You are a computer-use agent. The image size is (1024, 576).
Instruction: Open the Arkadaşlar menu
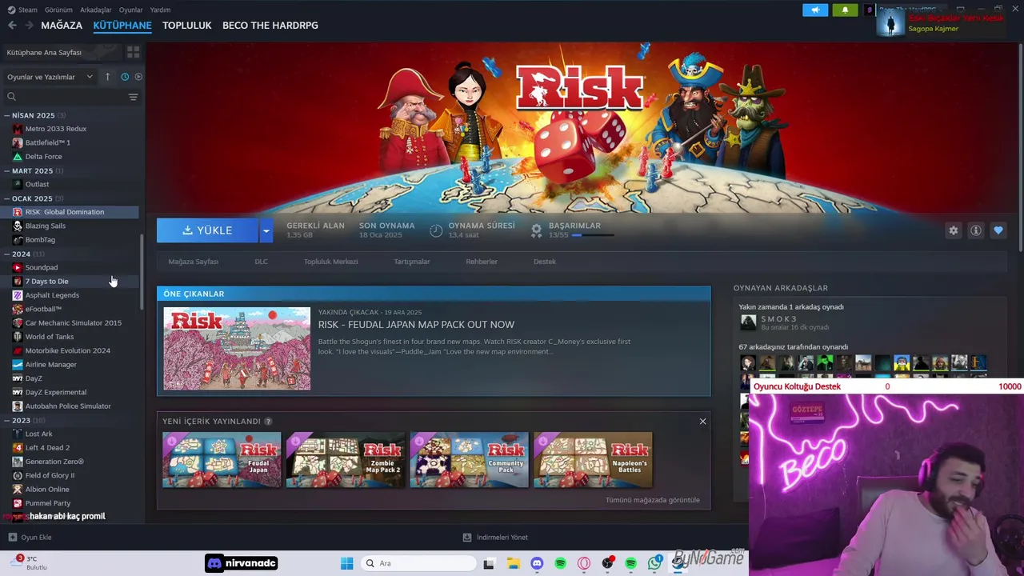[96, 10]
